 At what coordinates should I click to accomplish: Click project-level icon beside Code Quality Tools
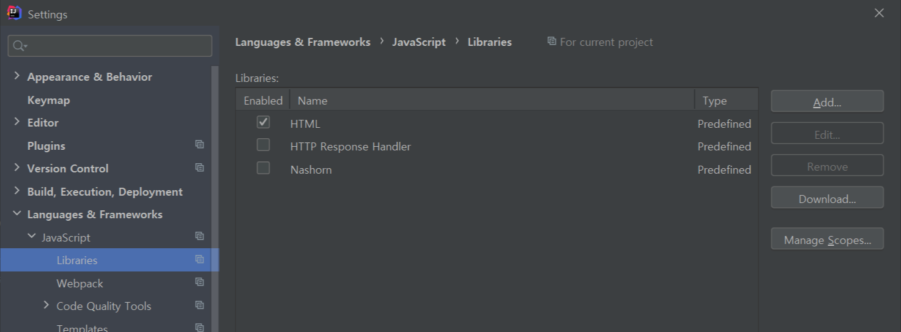tap(199, 305)
